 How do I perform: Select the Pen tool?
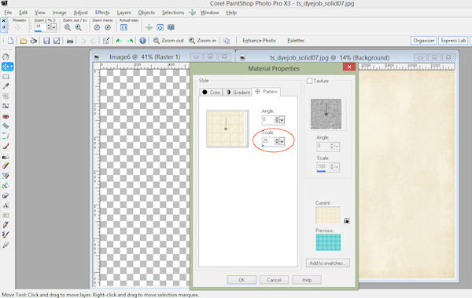tap(6, 225)
